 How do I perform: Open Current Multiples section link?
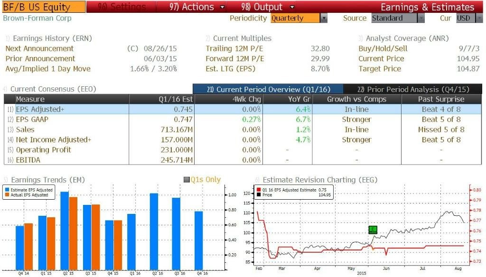click(x=242, y=38)
